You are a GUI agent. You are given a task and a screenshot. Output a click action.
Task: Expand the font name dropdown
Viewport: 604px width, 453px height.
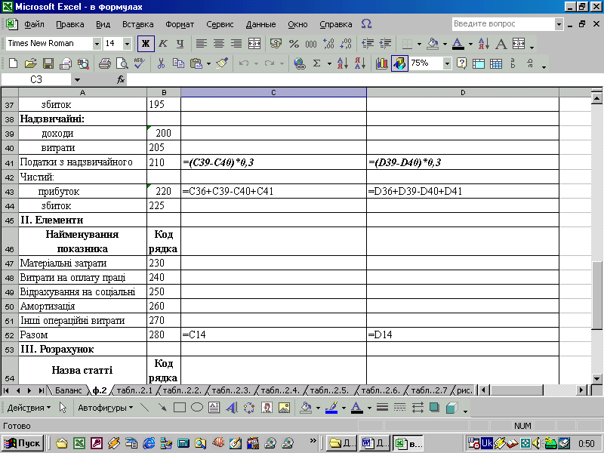point(97,44)
